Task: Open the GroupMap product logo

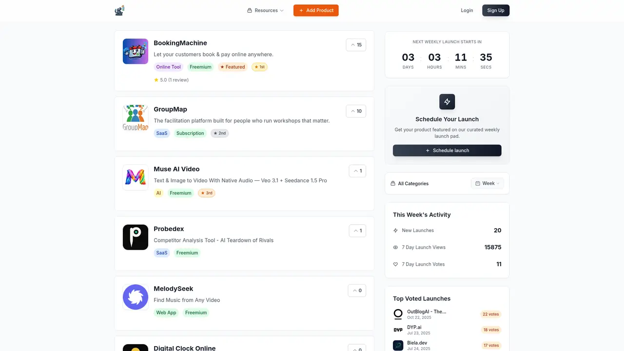Action: 136,117
